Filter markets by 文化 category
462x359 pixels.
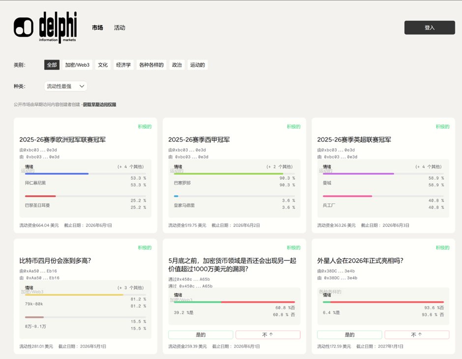pos(103,65)
